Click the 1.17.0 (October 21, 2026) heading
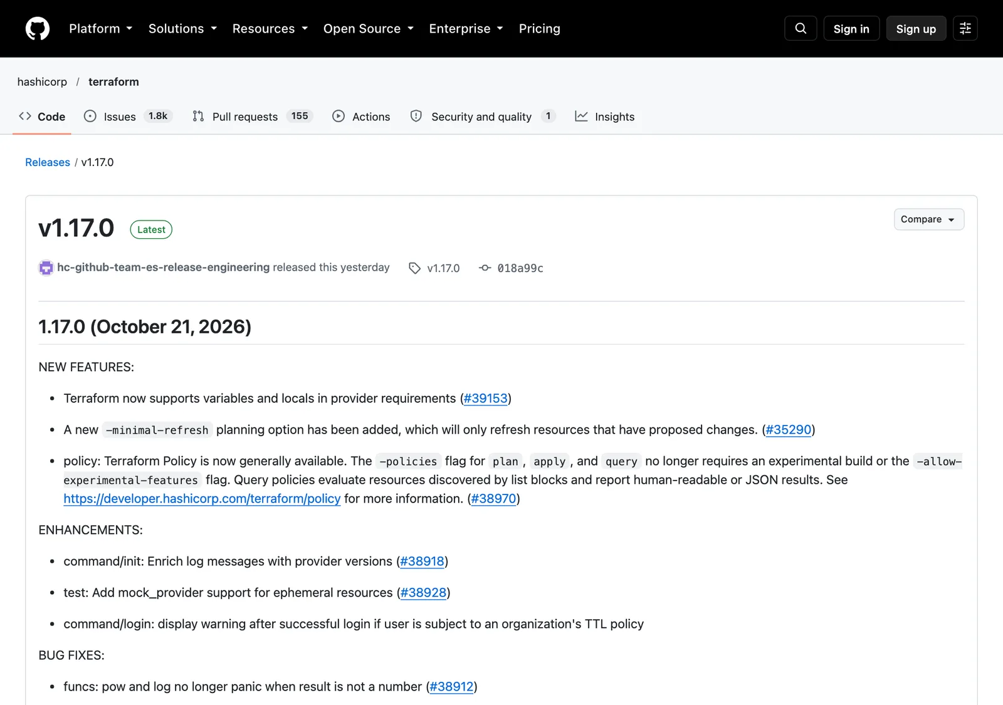Image resolution: width=1003 pixels, height=705 pixels. [145, 326]
